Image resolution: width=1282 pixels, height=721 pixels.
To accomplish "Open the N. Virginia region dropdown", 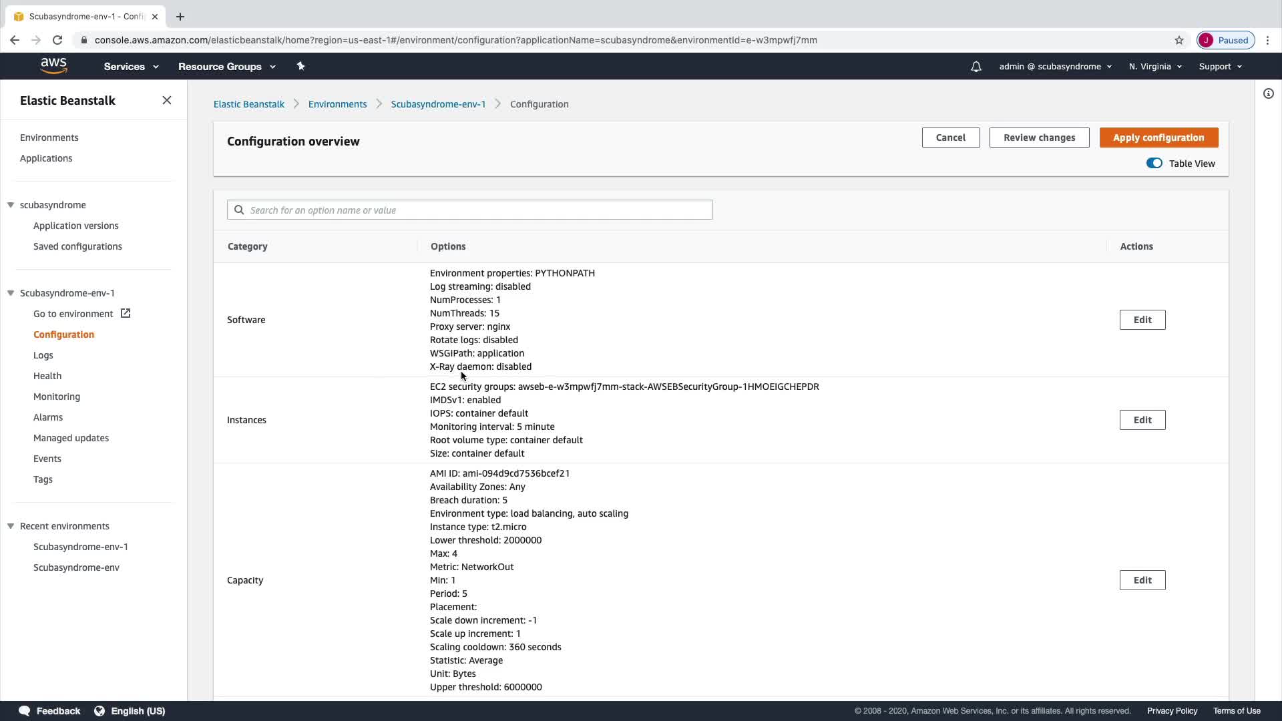I will (1155, 67).
